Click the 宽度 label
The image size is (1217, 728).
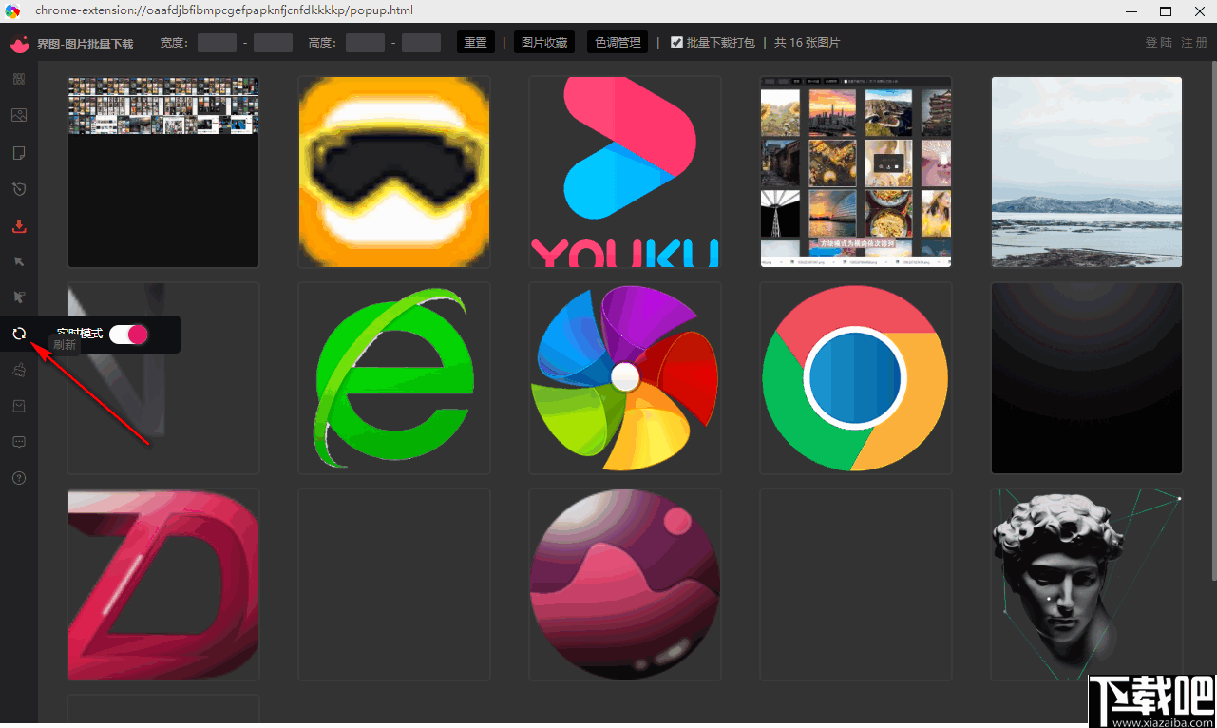(174, 43)
